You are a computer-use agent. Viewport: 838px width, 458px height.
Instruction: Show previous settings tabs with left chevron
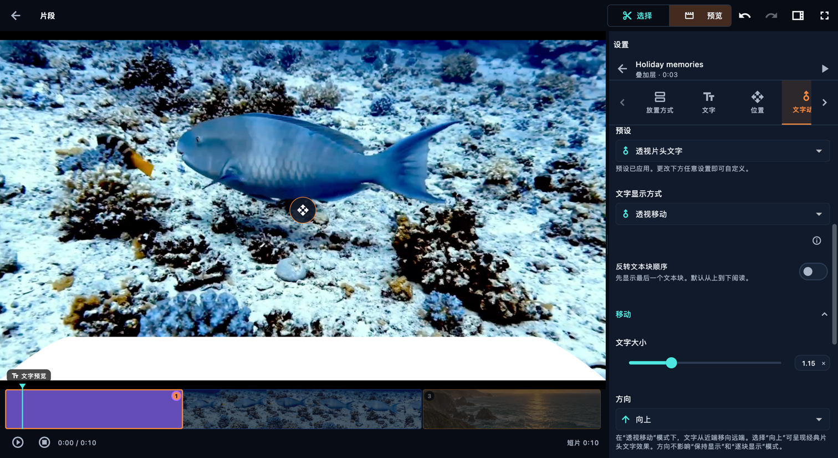(622, 102)
